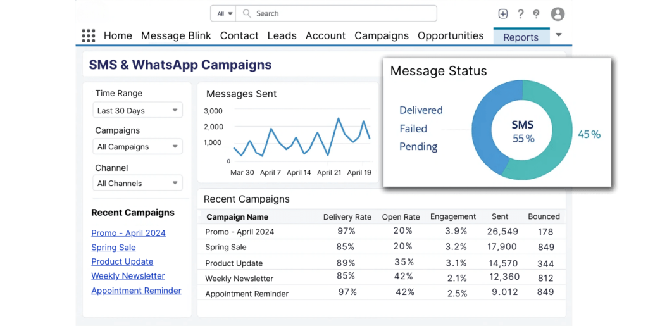This screenshot has height=326, width=648.
Task: Open the All Campaigns dropdown
Action: click(x=137, y=147)
